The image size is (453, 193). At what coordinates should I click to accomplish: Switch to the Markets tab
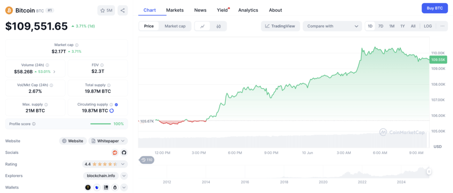point(175,10)
